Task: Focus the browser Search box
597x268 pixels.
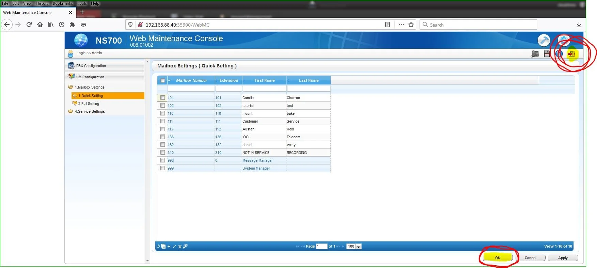Action: pos(478,25)
